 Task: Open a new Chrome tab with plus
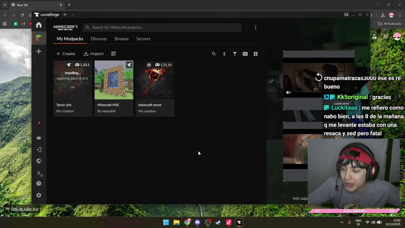click(69, 5)
